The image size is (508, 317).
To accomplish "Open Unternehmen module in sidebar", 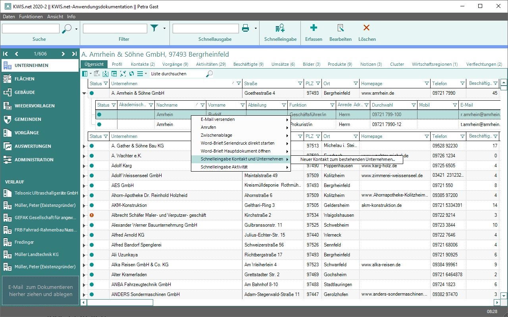I will (x=40, y=65).
